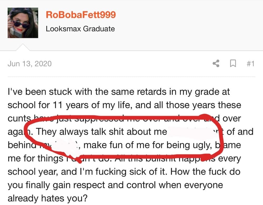
Task: Click the word "ugly" in the post
Action: pos(190,145)
